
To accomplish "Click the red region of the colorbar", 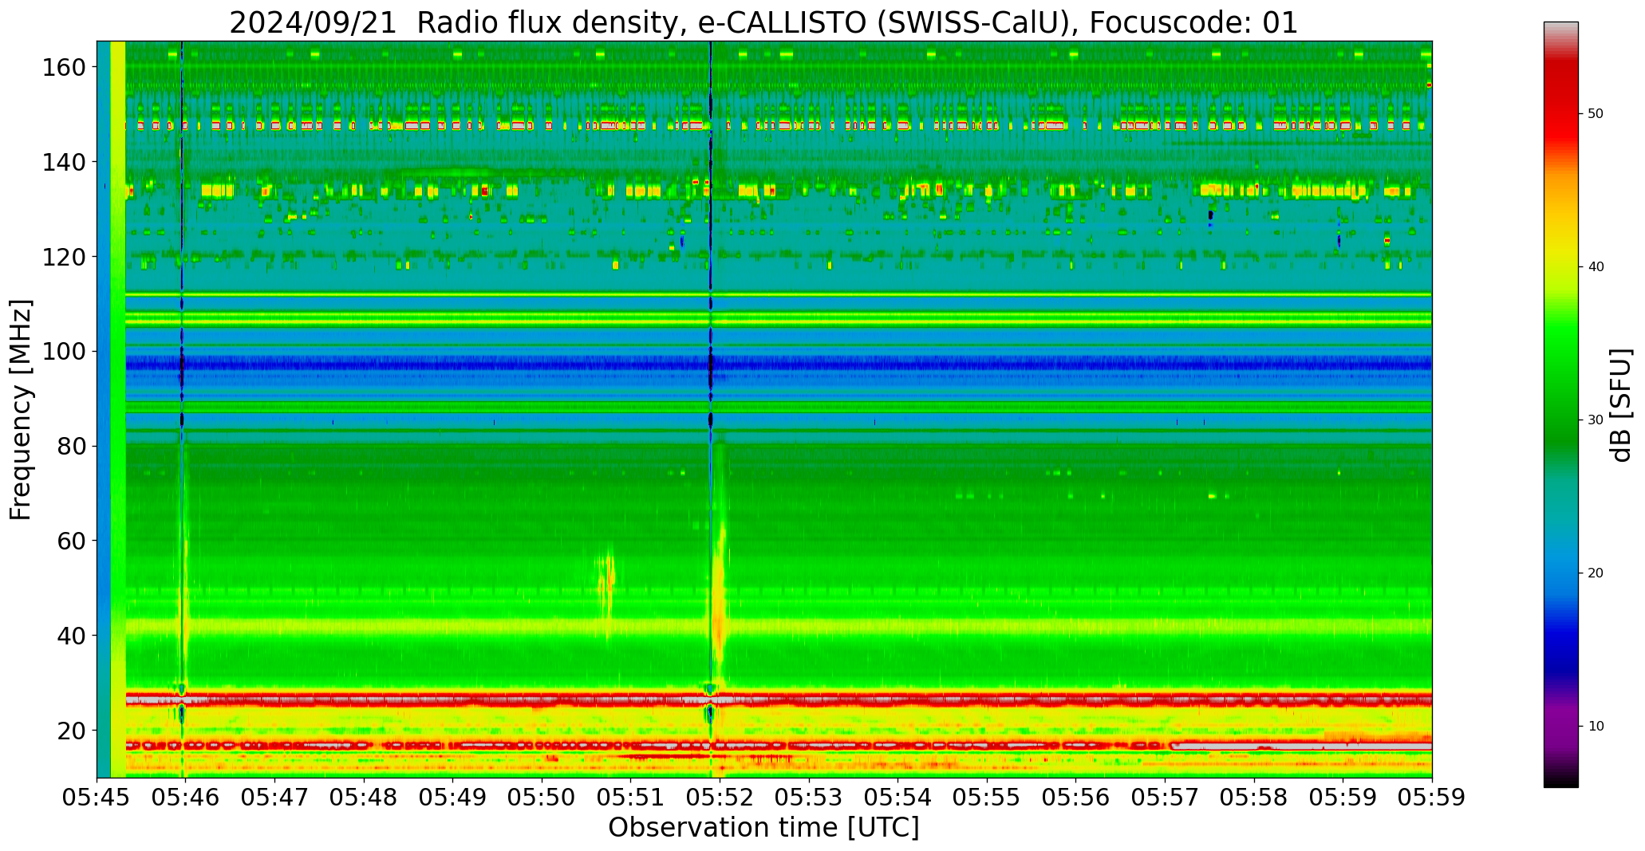I will (x=1560, y=120).
